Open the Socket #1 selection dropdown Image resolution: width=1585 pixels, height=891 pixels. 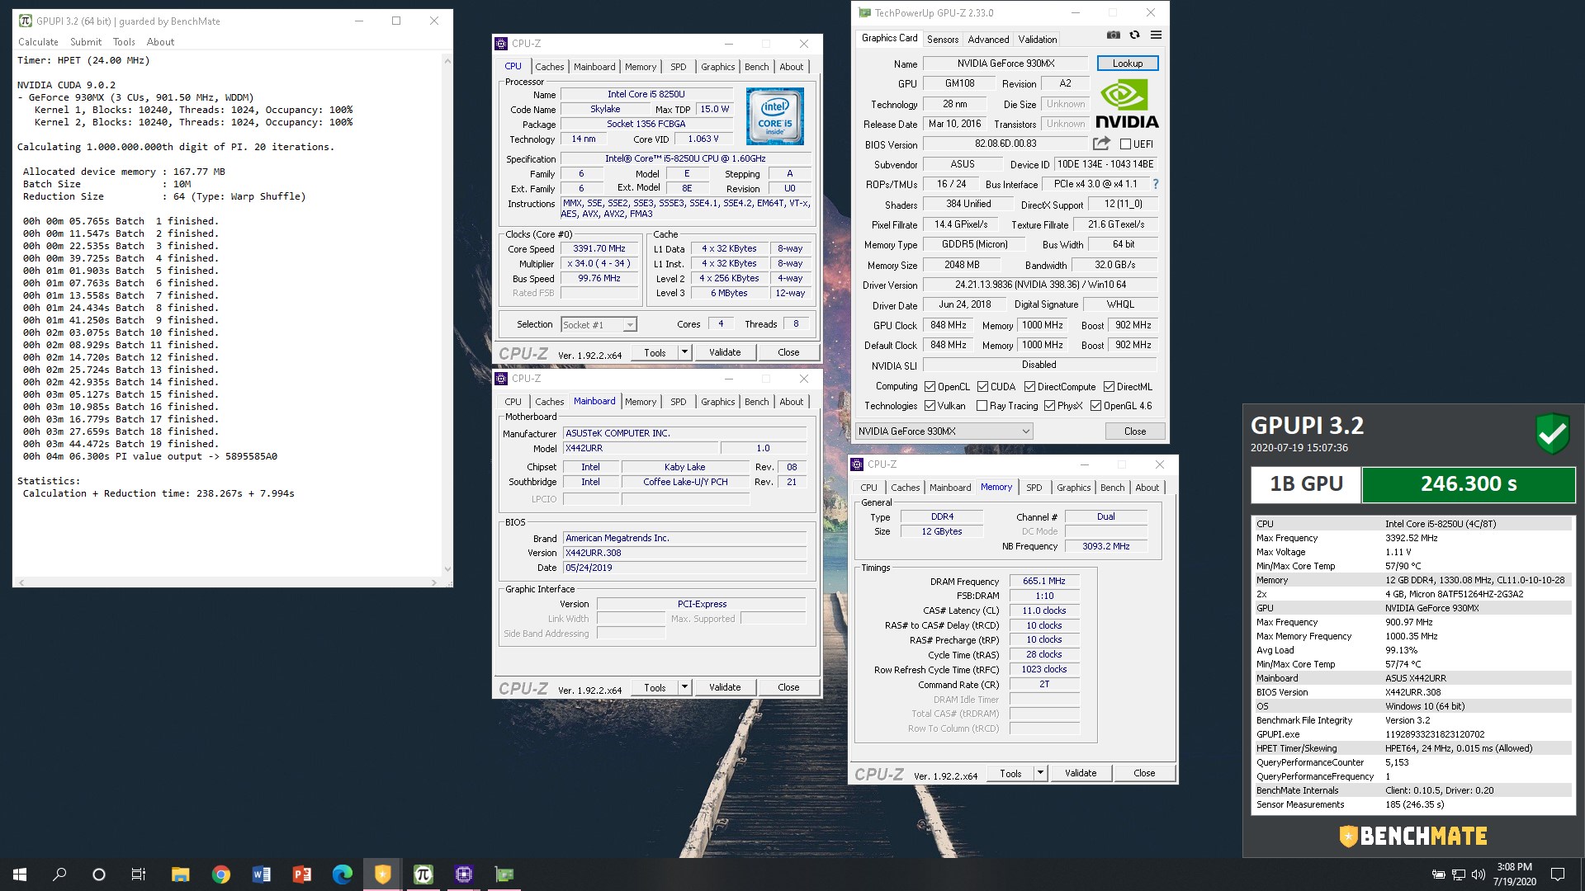pos(599,324)
